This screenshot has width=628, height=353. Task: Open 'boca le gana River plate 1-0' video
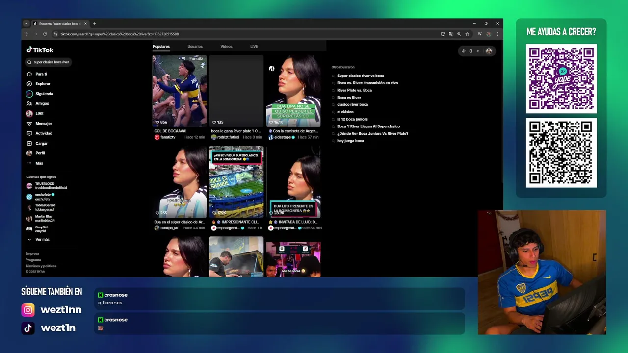point(236,91)
